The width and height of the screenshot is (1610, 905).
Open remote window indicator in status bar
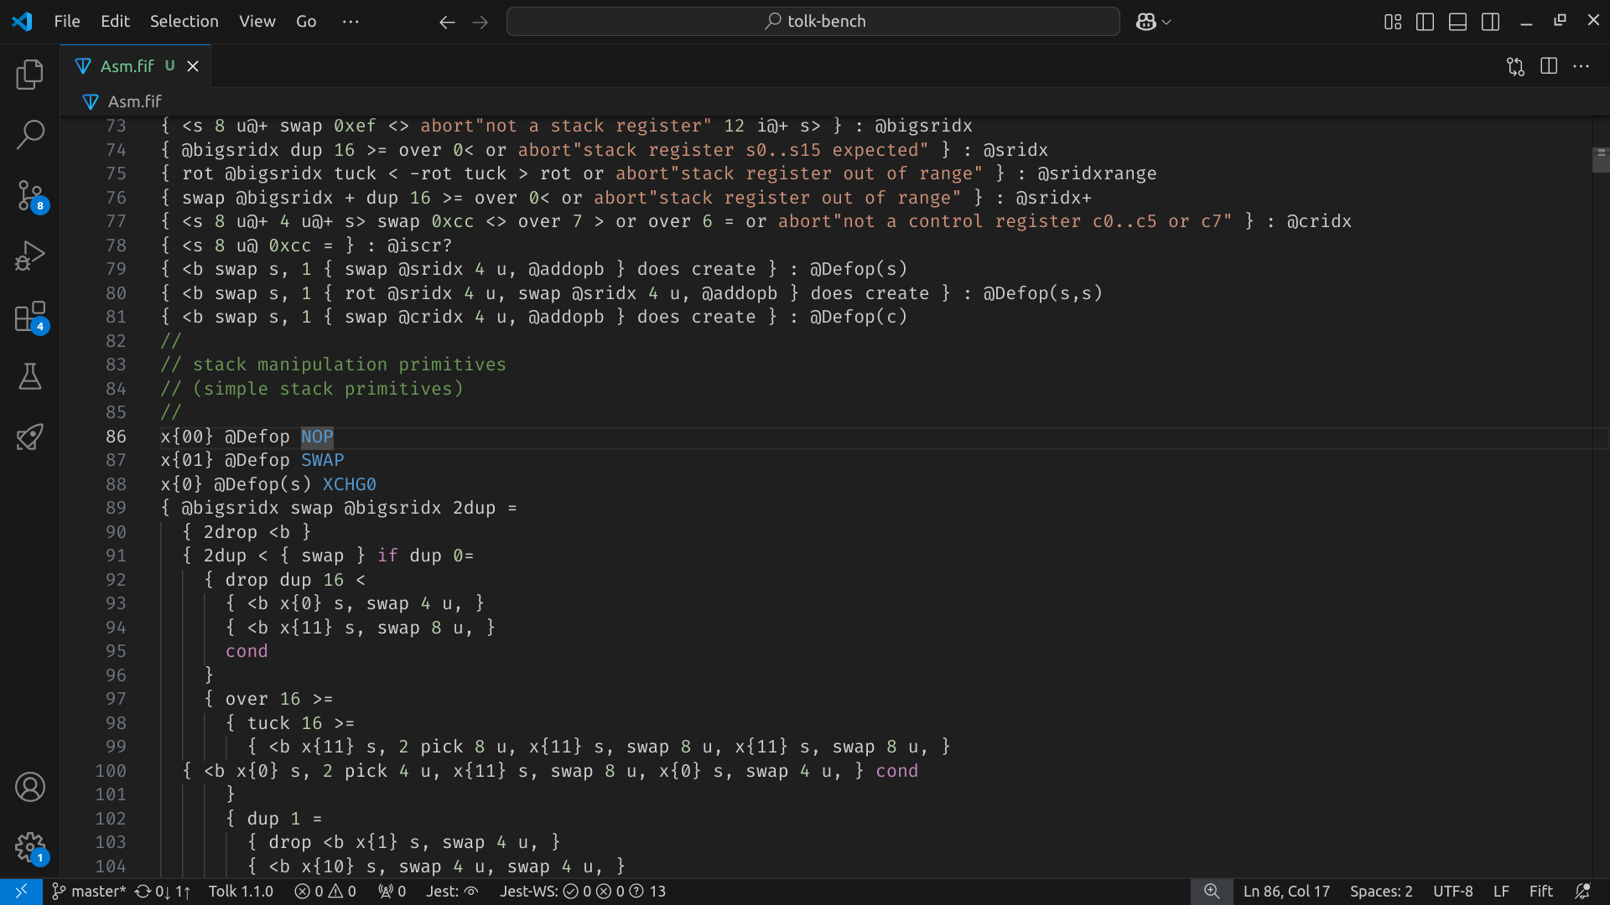[21, 892]
